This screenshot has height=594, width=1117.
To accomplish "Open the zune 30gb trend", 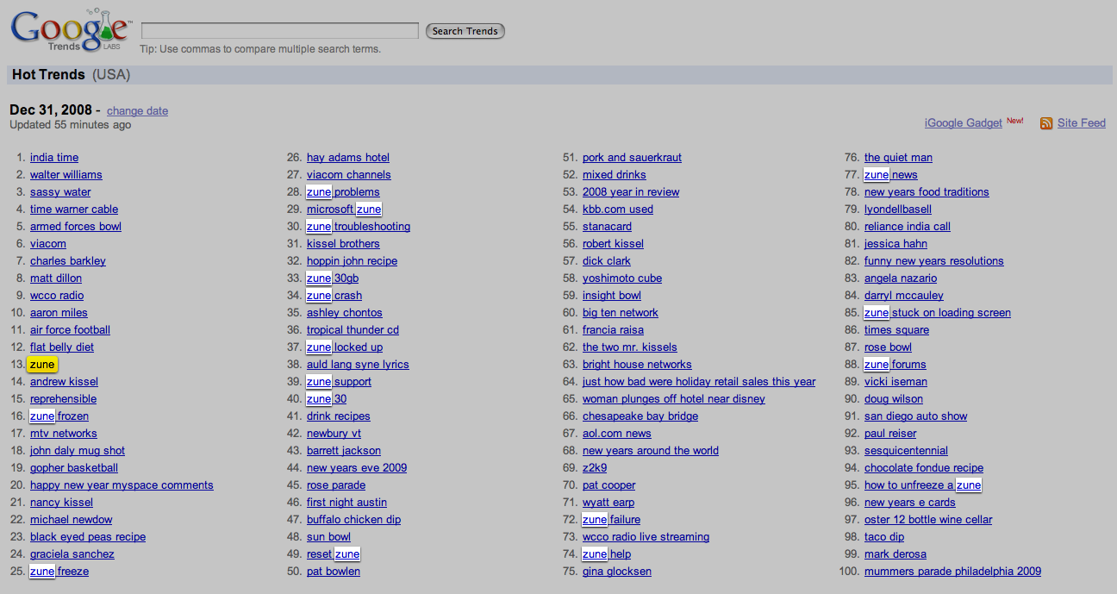I will [333, 278].
